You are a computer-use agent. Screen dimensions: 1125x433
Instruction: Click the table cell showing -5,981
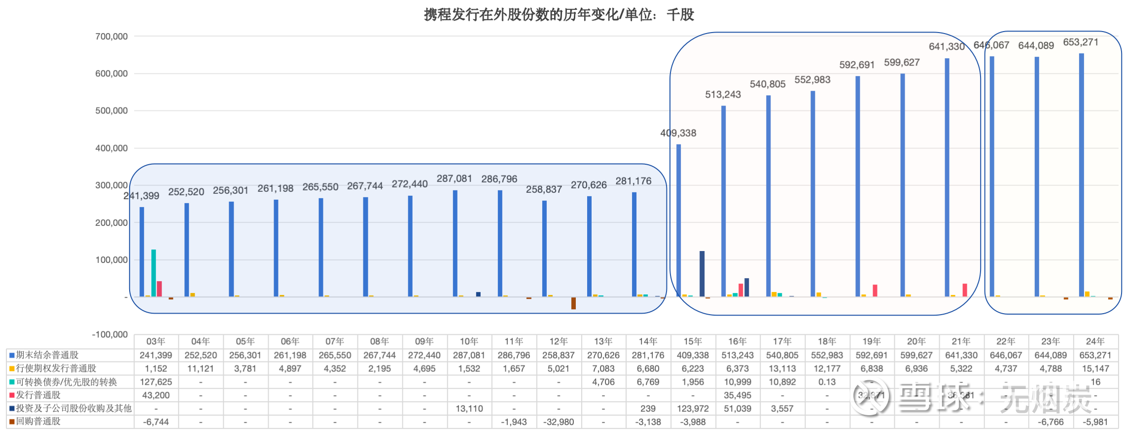[x=1095, y=422]
